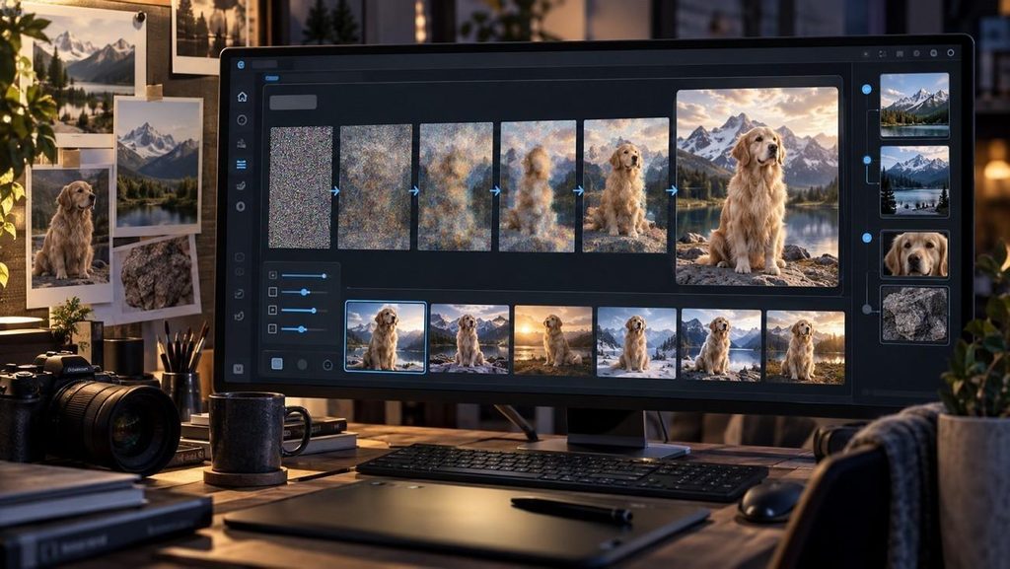Click the small panel icon in top-right toolbar
Screen dimensions: 1010x569
coord(900,54)
